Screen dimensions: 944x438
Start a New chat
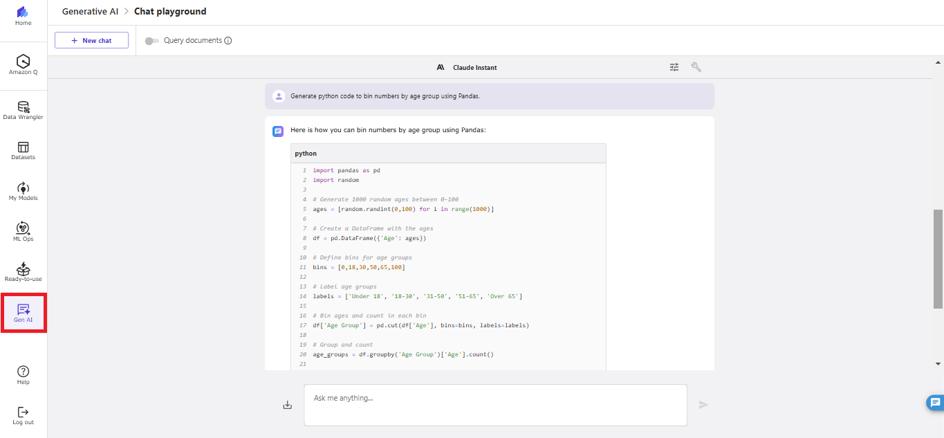92,40
